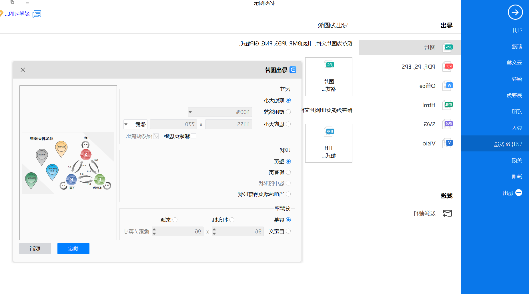Viewport: 529px width, 294px height.
Task: Select the Office Word file icon
Action: (448, 86)
